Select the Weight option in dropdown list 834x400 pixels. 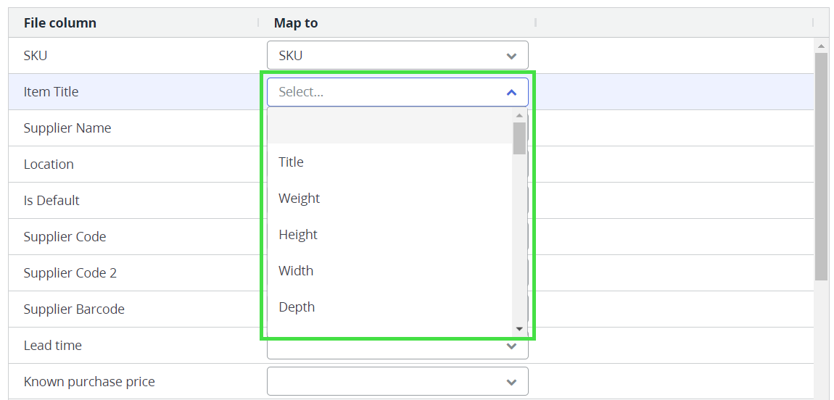click(299, 199)
